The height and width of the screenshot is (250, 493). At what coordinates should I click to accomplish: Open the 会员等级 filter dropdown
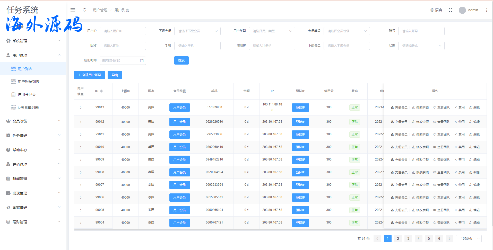pos(347,31)
